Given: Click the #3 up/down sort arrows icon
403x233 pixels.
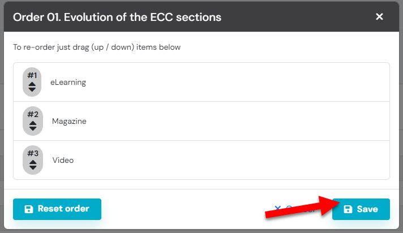Looking at the screenshot, I should [x=32, y=165].
